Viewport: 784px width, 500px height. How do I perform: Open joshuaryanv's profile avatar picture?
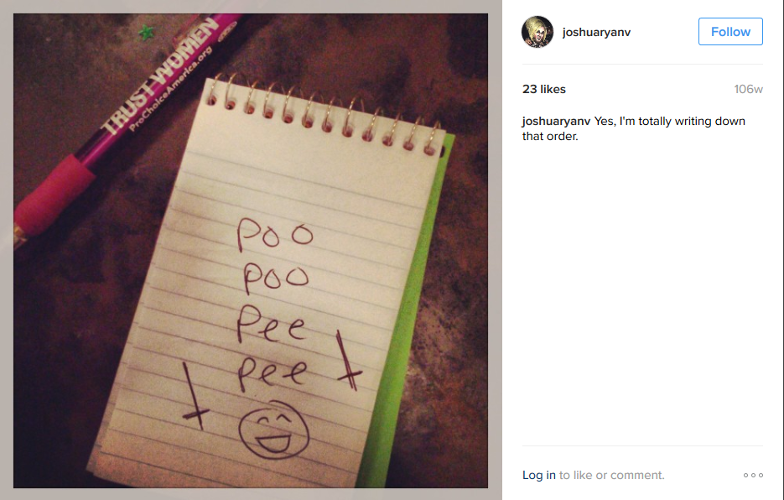537,32
